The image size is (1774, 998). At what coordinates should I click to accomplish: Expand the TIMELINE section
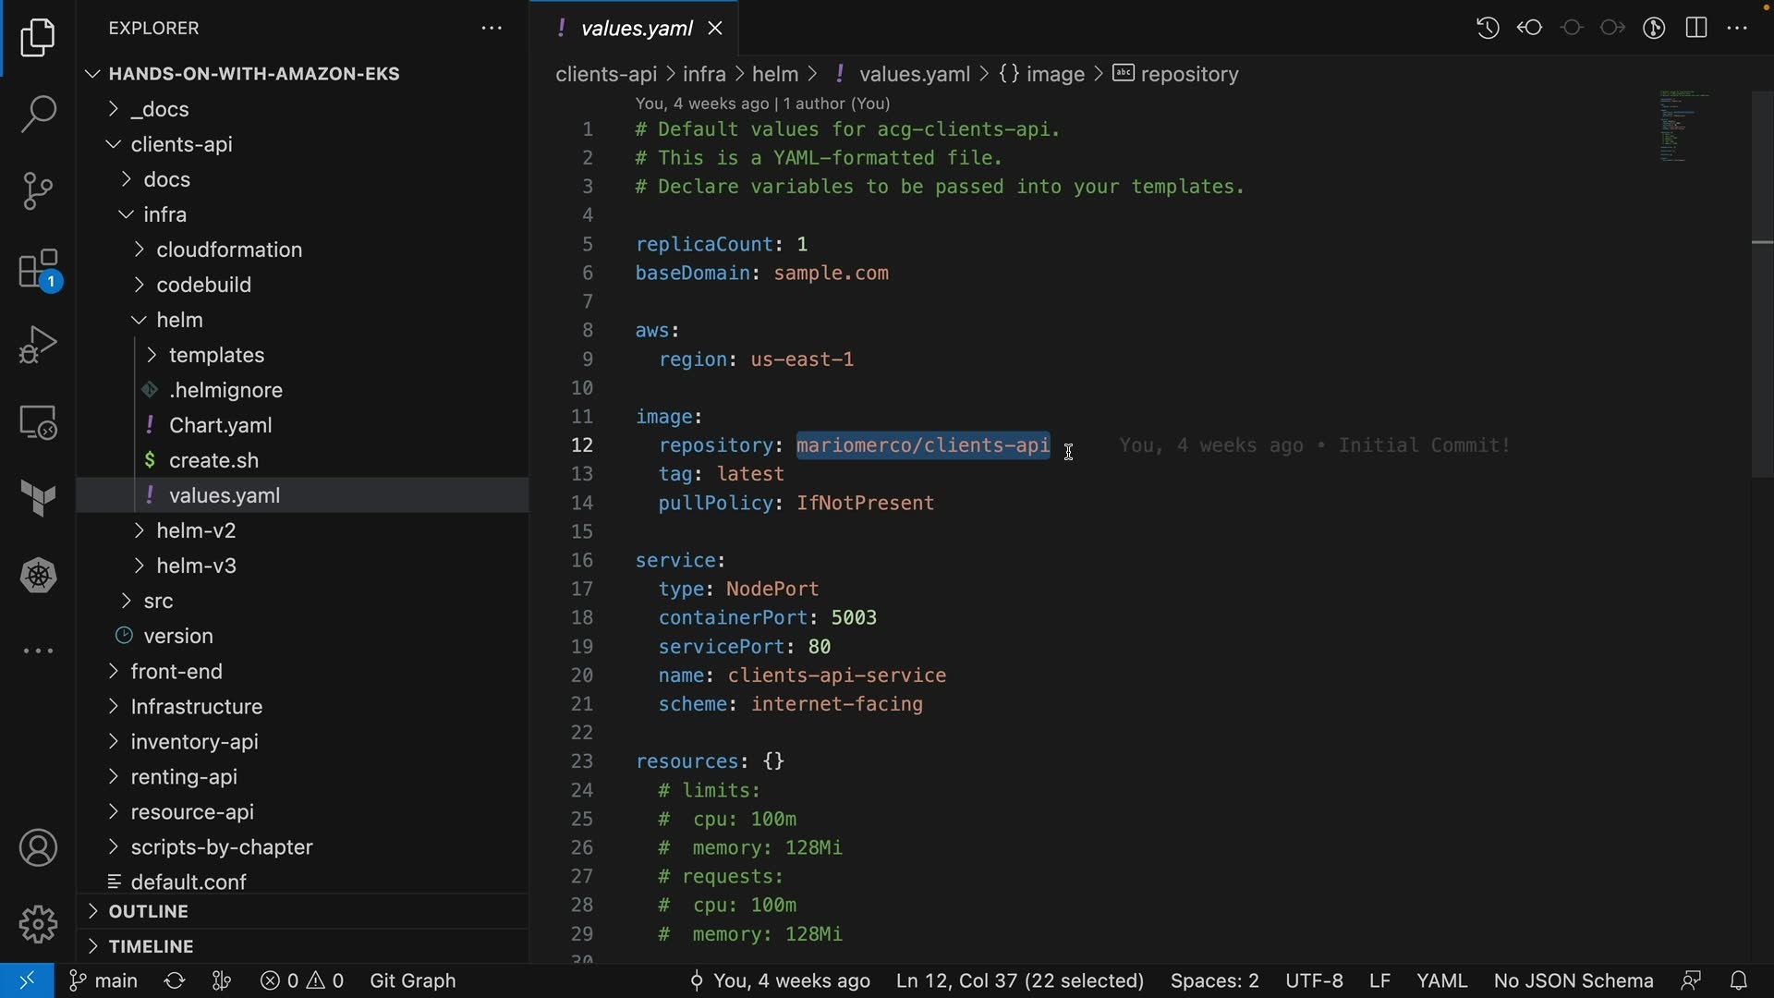click(151, 946)
